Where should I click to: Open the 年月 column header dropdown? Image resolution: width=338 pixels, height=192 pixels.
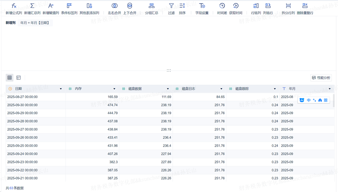tap(329, 89)
